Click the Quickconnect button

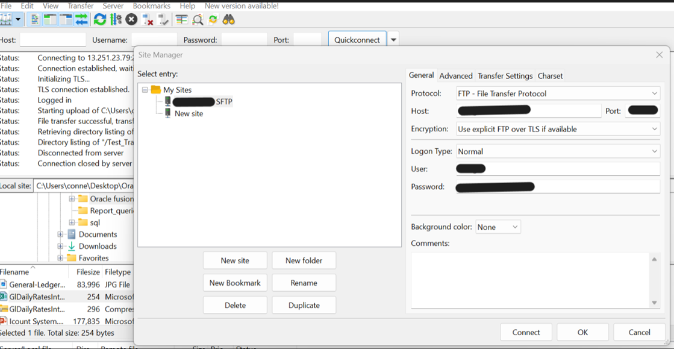[x=357, y=40]
